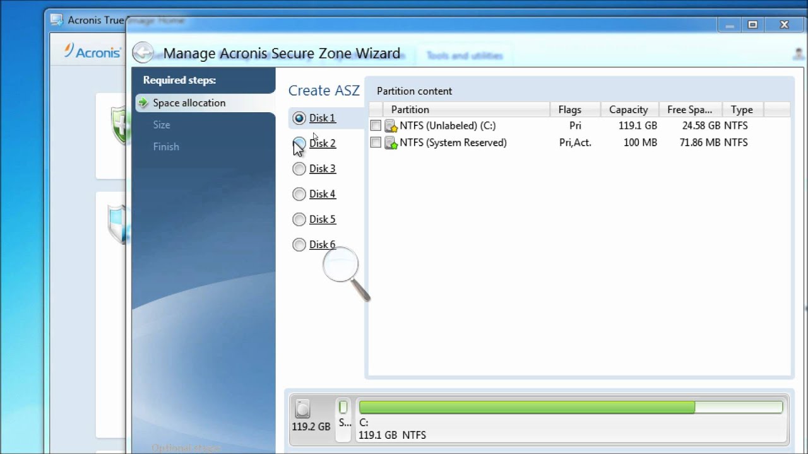Select the Disk 3 radio button
808x454 pixels.
(299, 168)
